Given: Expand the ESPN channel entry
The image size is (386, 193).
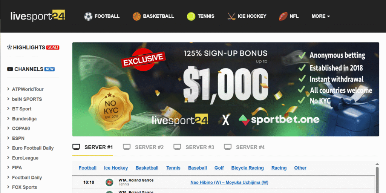Looking at the screenshot, I should (x=16, y=138).
